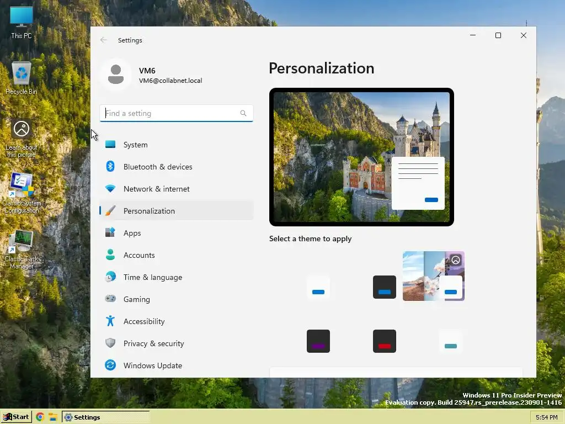This screenshot has height=424, width=565.
Task: Launch Chrome from the taskbar
Action: pyautogui.click(x=40, y=417)
